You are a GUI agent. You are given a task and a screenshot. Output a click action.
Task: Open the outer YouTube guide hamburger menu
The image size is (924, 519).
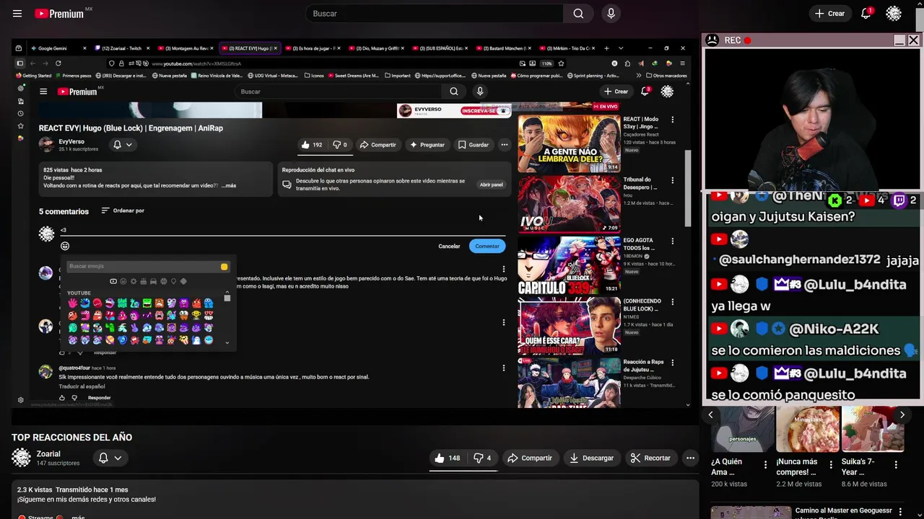tap(17, 14)
